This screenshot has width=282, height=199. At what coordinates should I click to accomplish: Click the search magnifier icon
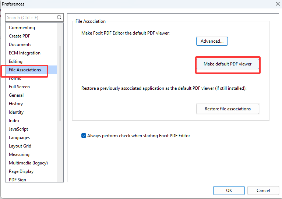59,17
